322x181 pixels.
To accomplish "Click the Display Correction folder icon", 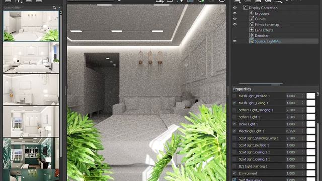I will point(246,8).
